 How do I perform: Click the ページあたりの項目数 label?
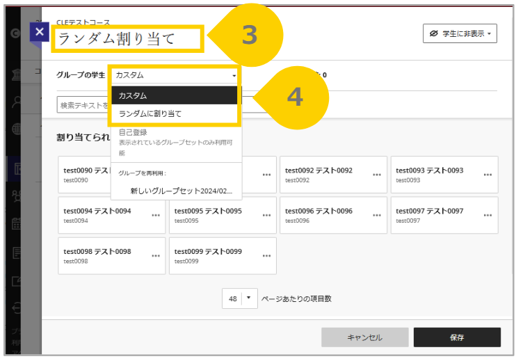[296, 298]
